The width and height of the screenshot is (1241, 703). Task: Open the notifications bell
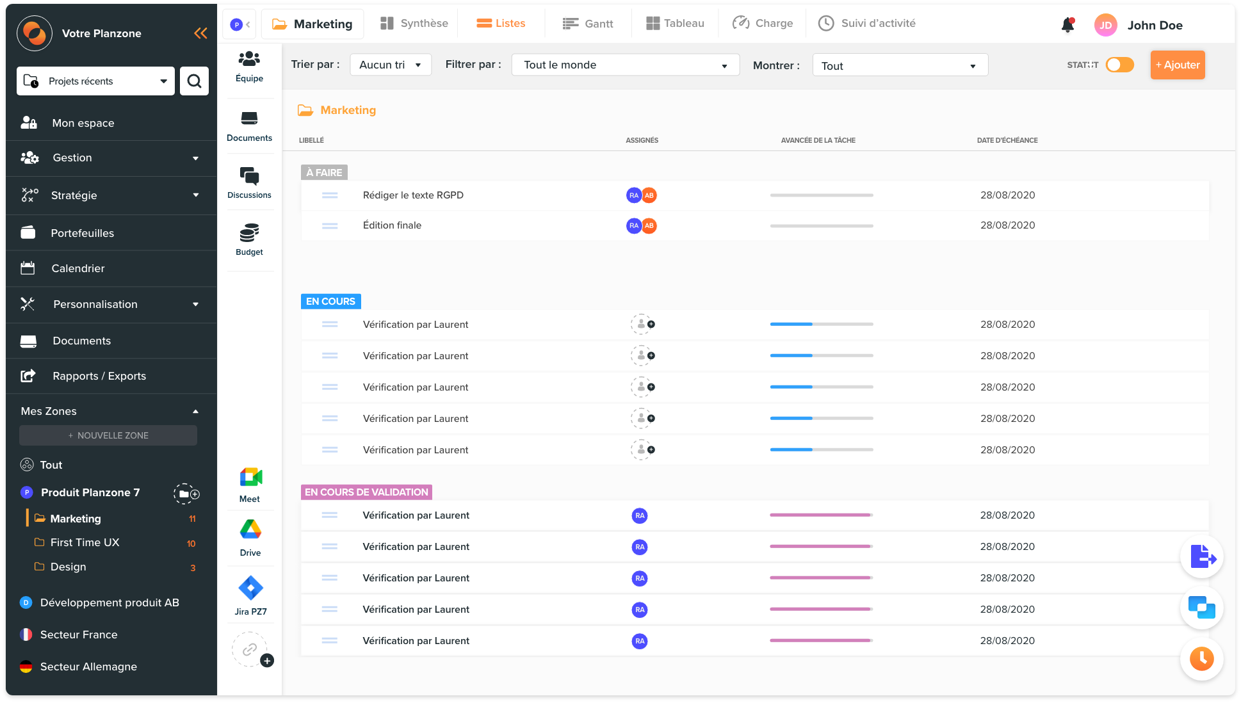click(x=1067, y=25)
